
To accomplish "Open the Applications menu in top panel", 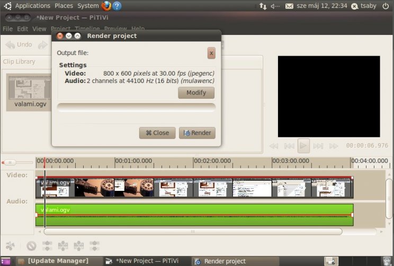I will 33,6.
